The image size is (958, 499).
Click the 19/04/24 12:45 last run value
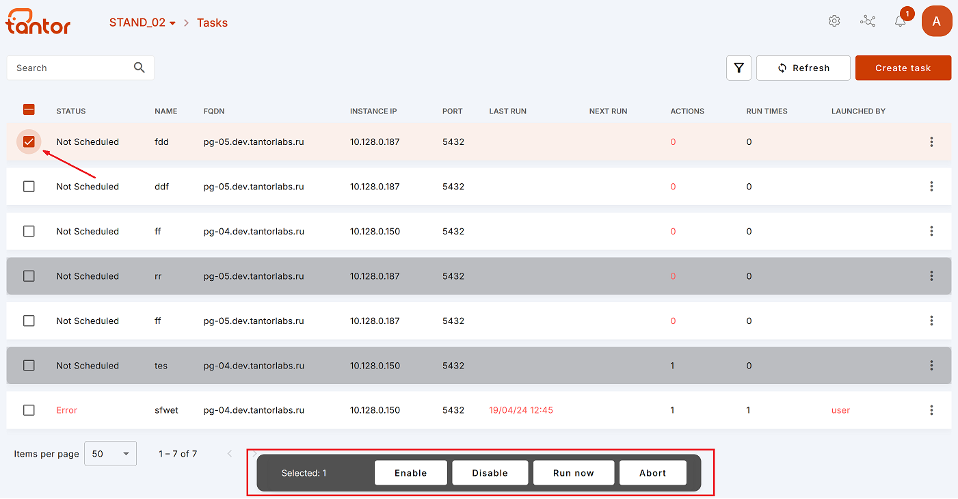[x=521, y=410]
